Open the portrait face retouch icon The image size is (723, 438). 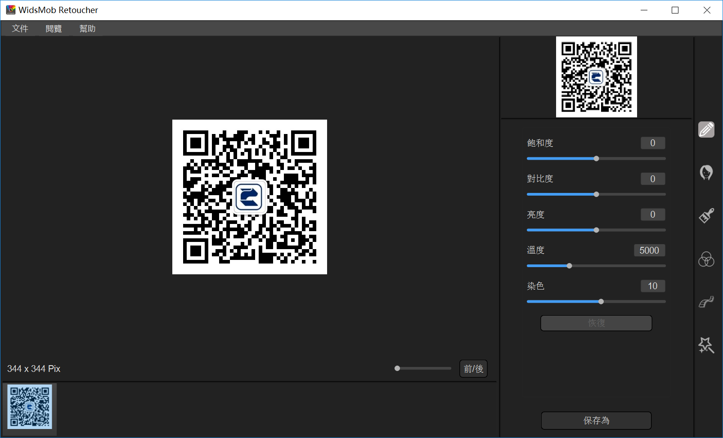tap(706, 173)
